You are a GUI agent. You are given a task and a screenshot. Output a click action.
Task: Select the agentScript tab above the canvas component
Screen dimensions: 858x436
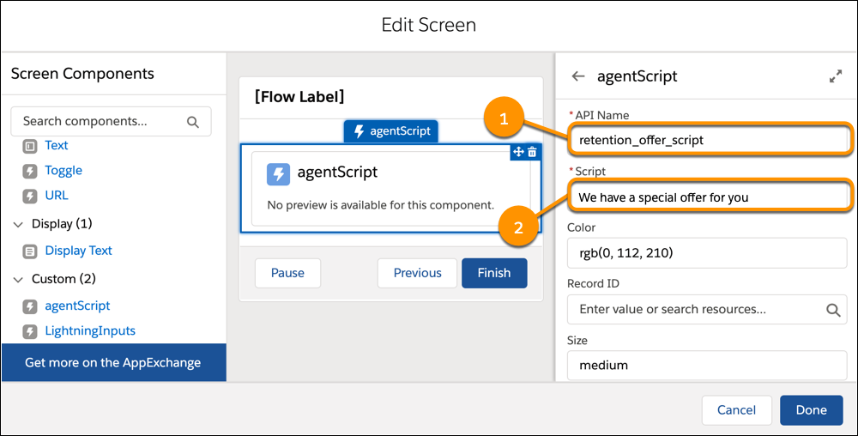[390, 131]
